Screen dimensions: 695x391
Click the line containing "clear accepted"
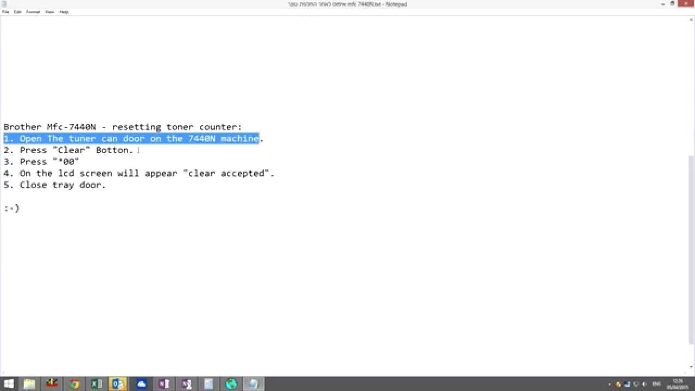(x=139, y=173)
